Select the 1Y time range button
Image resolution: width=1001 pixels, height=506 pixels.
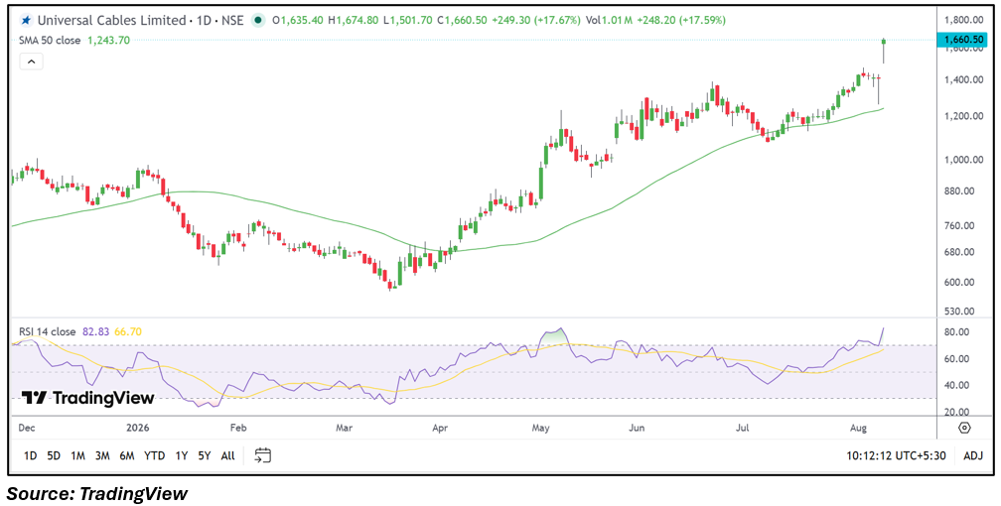182,455
